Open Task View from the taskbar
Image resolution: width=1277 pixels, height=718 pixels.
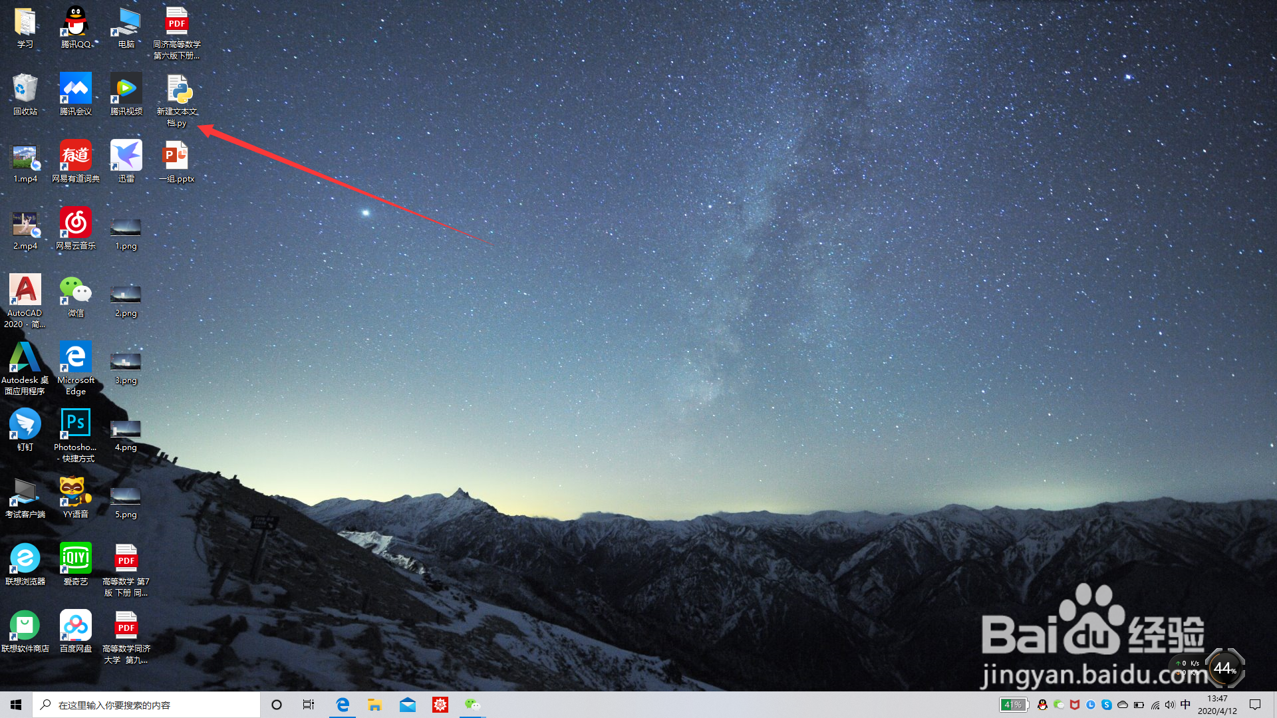(x=309, y=705)
